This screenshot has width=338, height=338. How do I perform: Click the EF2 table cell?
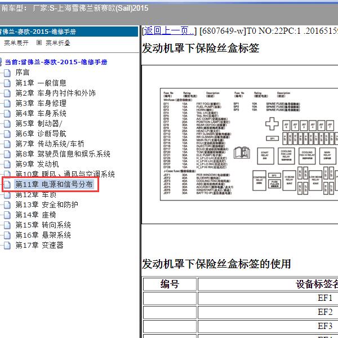(268, 312)
